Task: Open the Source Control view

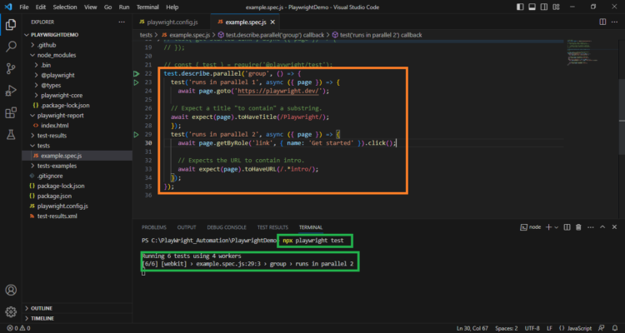Action: pos(11,68)
